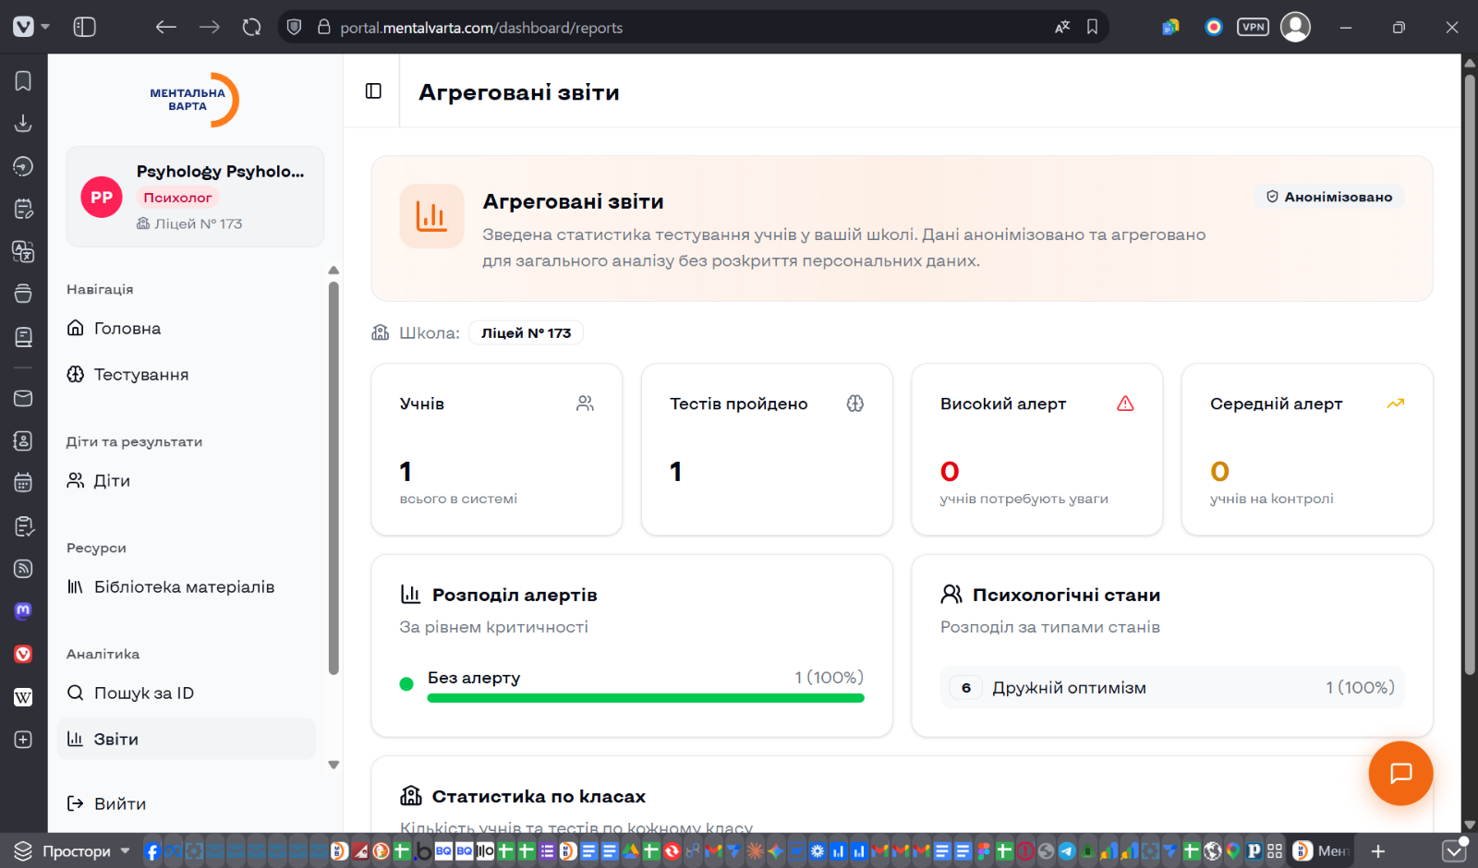
Task: Collapse the dashboard sidebar
Action: click(373, 90)
